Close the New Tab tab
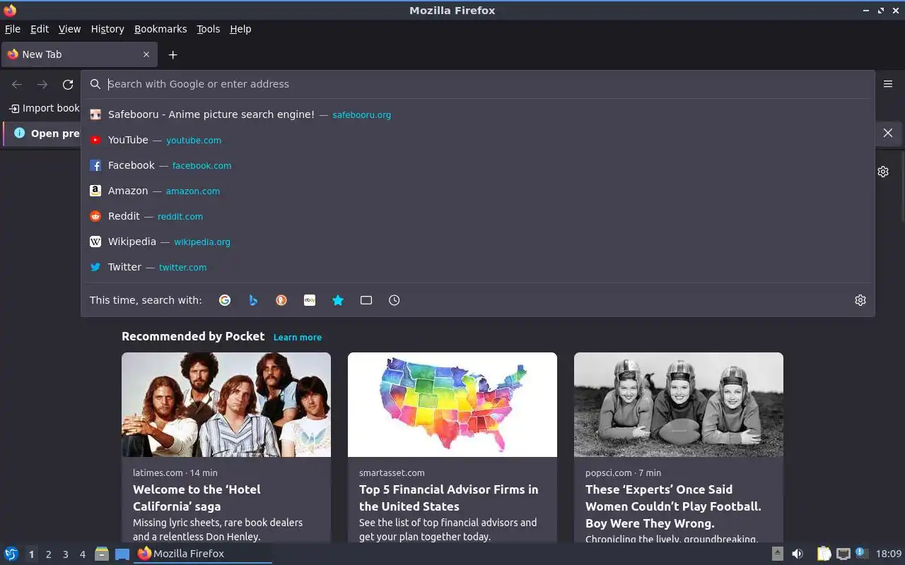The height and width of the screenshot is (565, 905). [146, 54]
